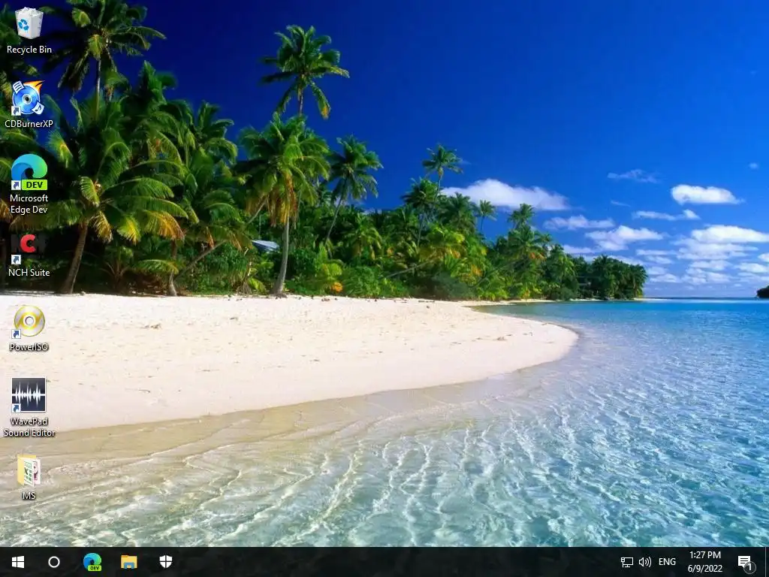Switch input language via ENG indicator

pos(667,562)
